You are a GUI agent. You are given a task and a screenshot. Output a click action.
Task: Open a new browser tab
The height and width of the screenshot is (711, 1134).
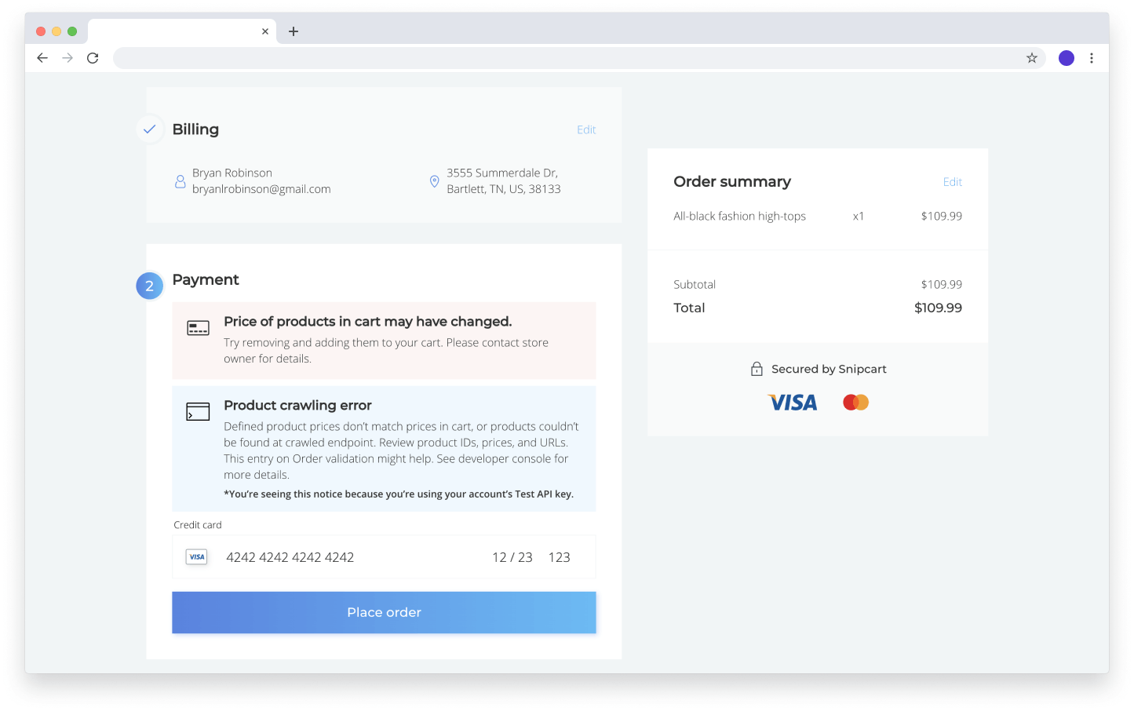point(294,31)
